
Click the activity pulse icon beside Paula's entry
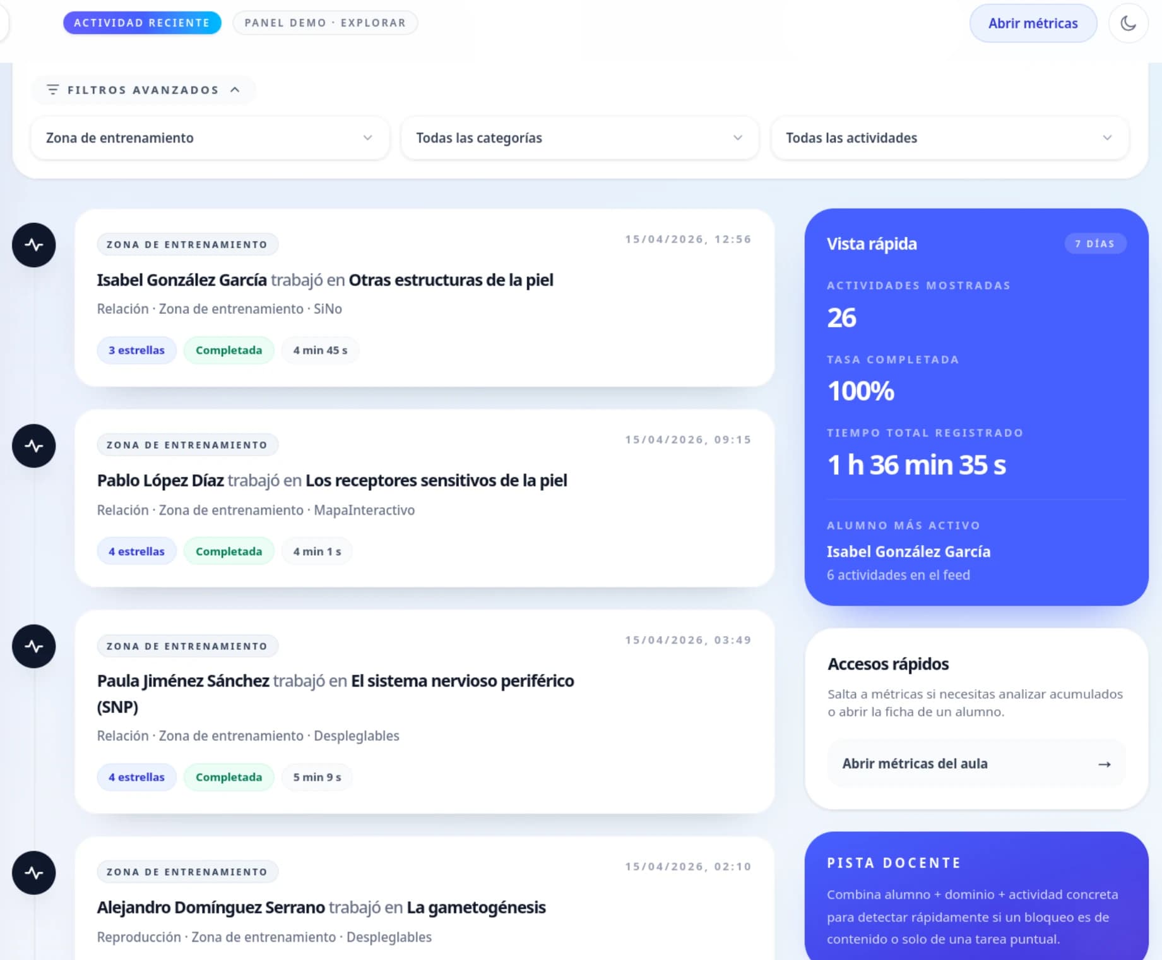pyautogui.click(x=34, y=646)
